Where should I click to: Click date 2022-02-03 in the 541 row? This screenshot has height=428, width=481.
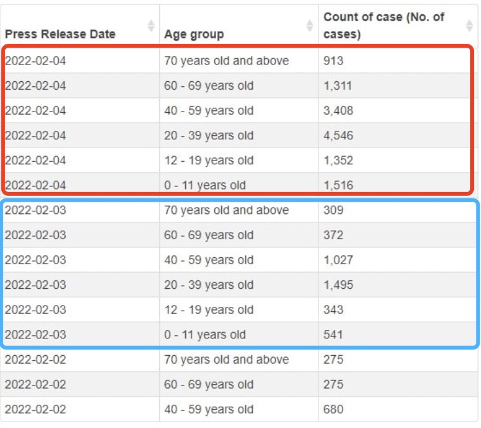(35, 334)
